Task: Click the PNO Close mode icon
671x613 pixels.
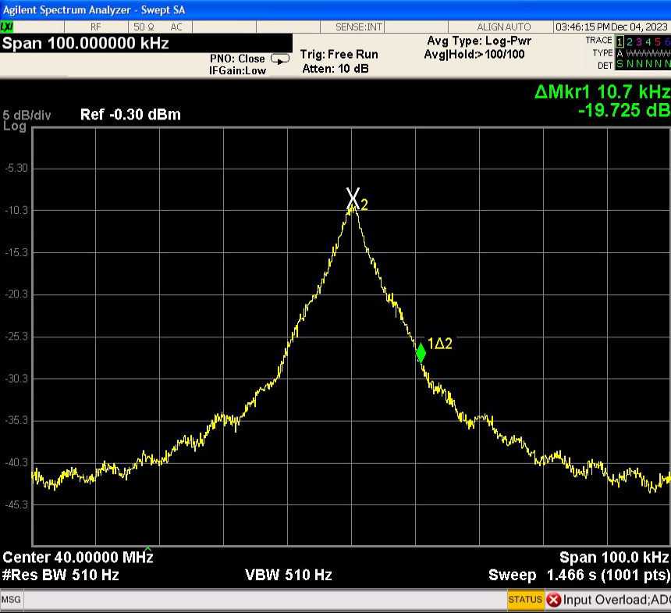Action: pos(279,59)
